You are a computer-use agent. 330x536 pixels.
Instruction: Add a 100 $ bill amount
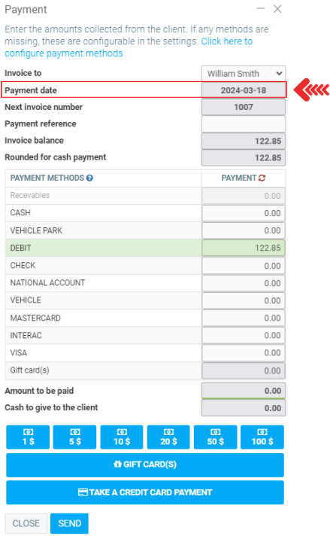(x=262, y=437)
